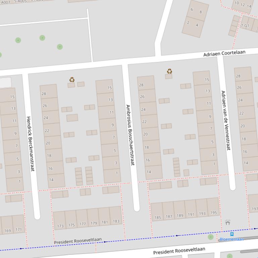The image size is (258, 258).
Task: Click the recycling icon right of Ambrosius Bosschaertstraat
Action: tap(169, 71)
